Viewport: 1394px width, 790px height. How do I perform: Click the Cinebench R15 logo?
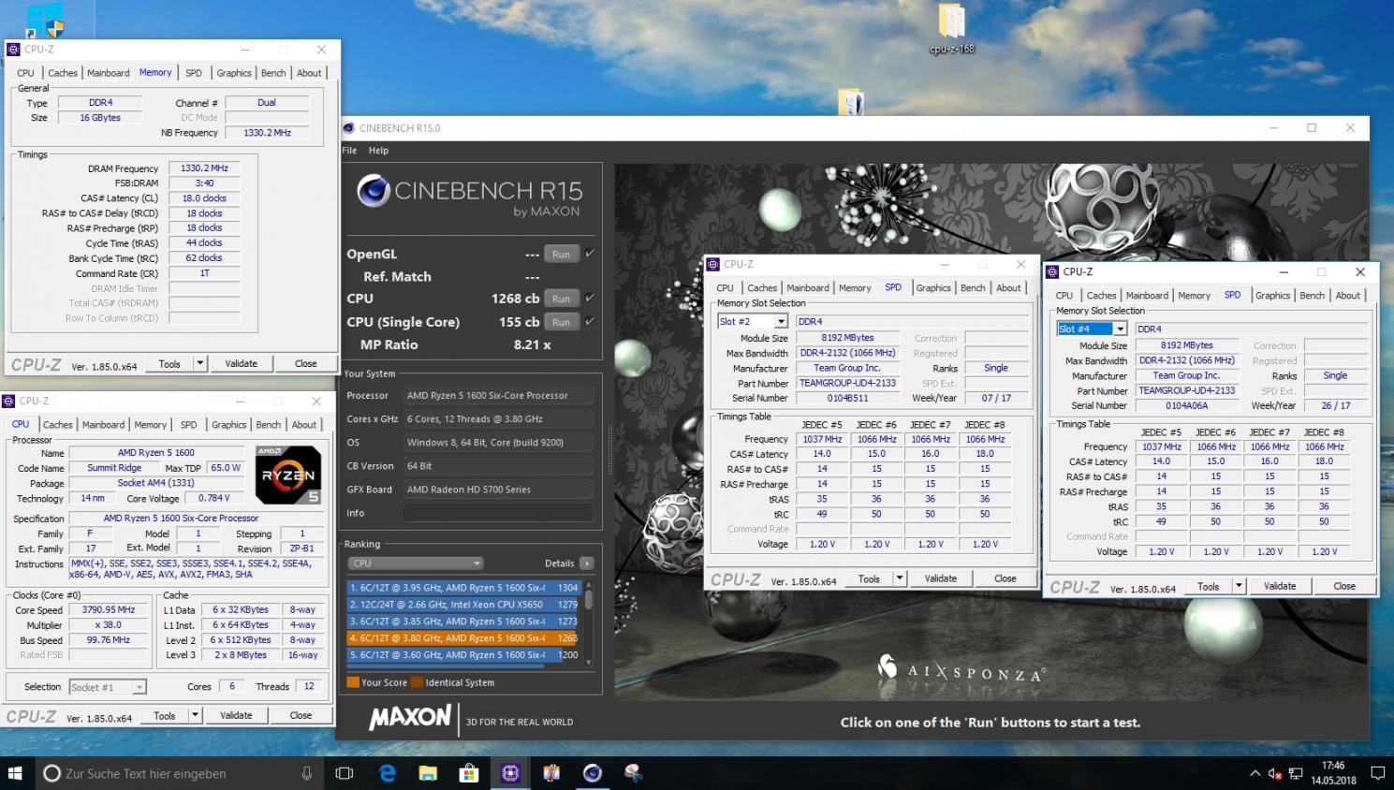pyautogui.click(x=470, y=197)
